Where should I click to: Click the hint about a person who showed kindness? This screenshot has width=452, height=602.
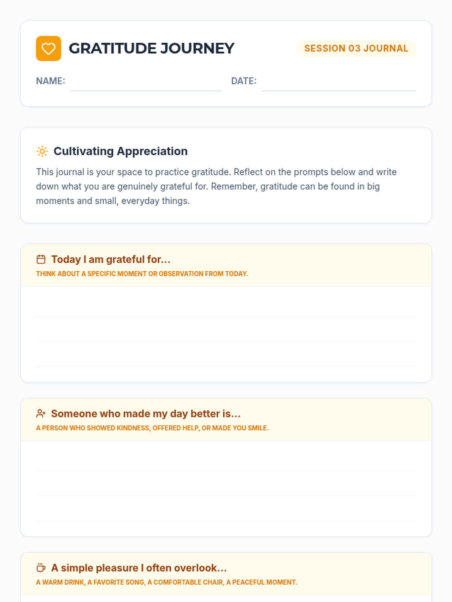tap(152, 428)
